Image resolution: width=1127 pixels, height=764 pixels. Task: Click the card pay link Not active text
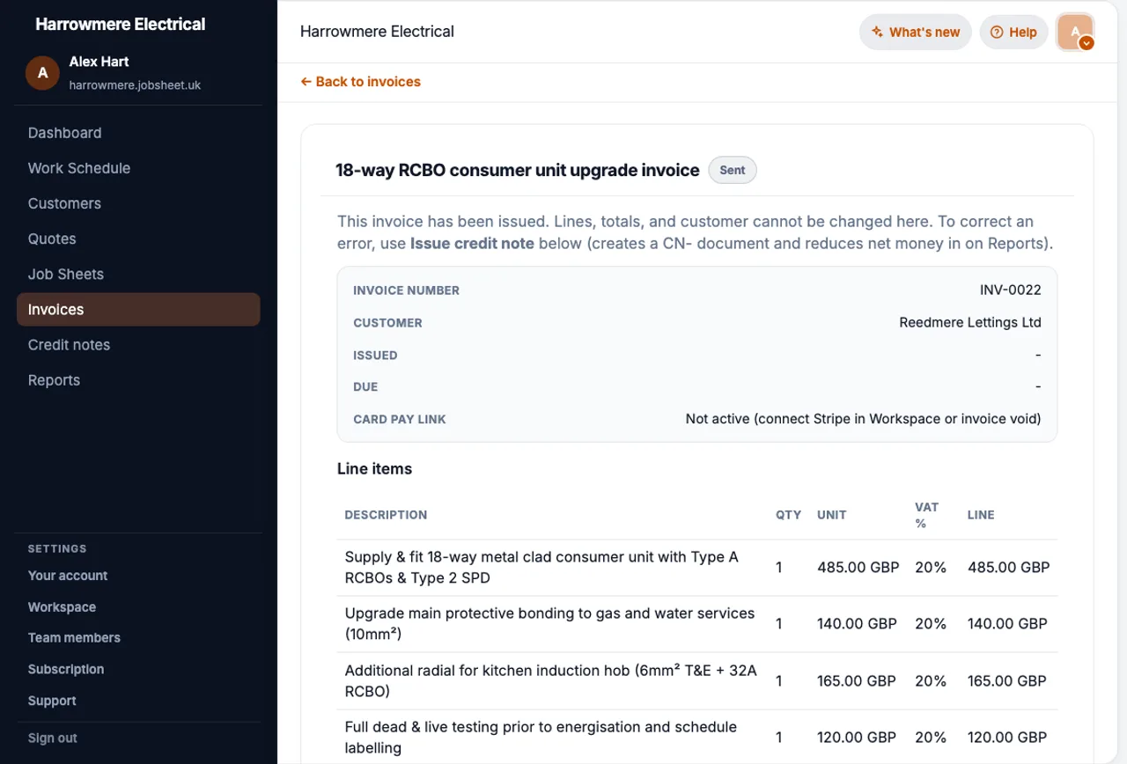click(x=863, y=420)
